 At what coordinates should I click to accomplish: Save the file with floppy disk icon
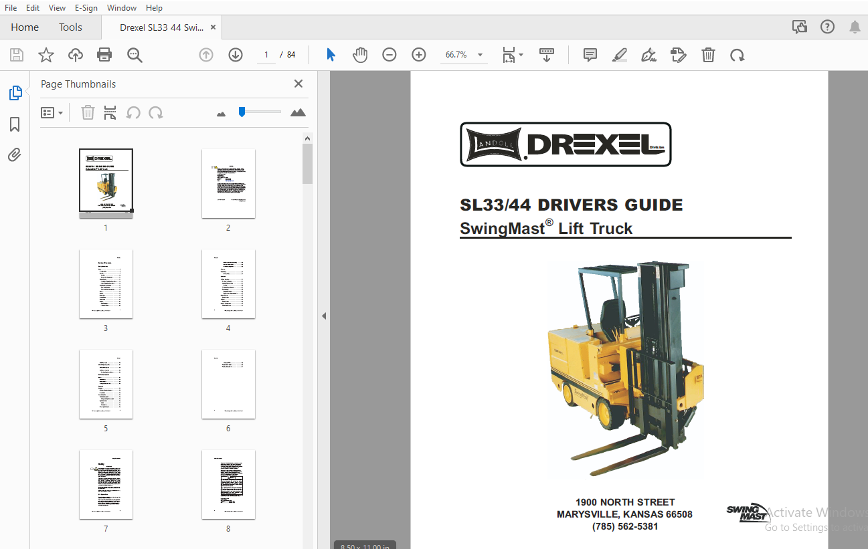point(17,55)
